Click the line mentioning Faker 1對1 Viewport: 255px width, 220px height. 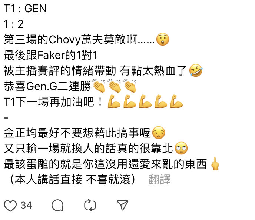click(x=50, y=55)
